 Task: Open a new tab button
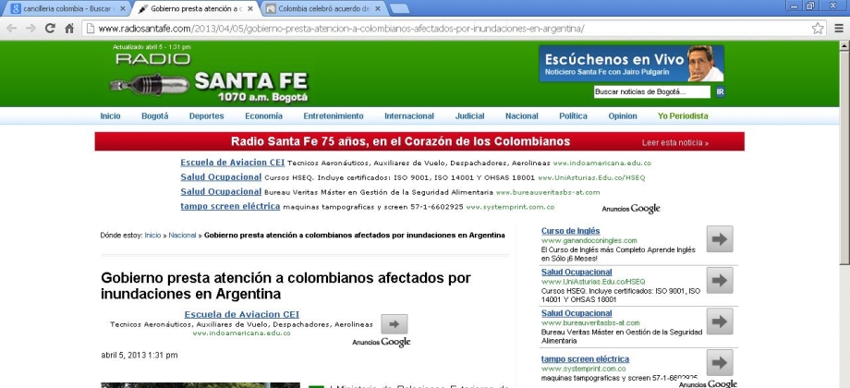399,8
